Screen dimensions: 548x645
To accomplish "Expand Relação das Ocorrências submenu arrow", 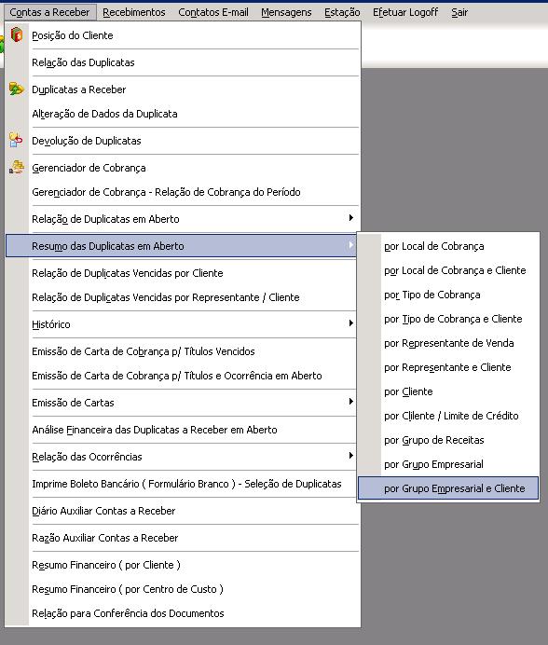I will click(351, 456).
